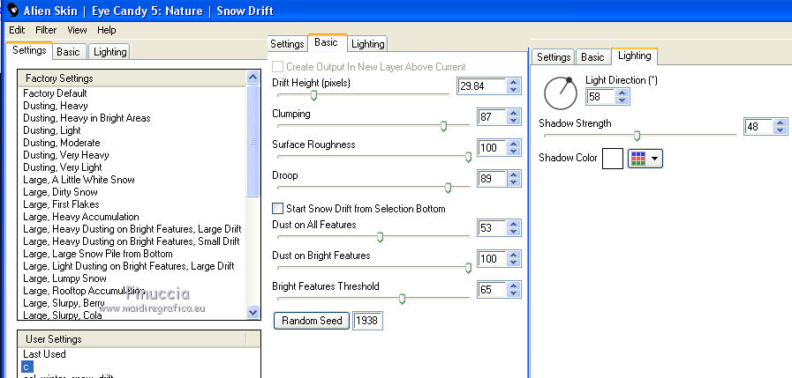Select Factory Default preset
This screenshot has height=378, width=792.
(x=55, y=93)
